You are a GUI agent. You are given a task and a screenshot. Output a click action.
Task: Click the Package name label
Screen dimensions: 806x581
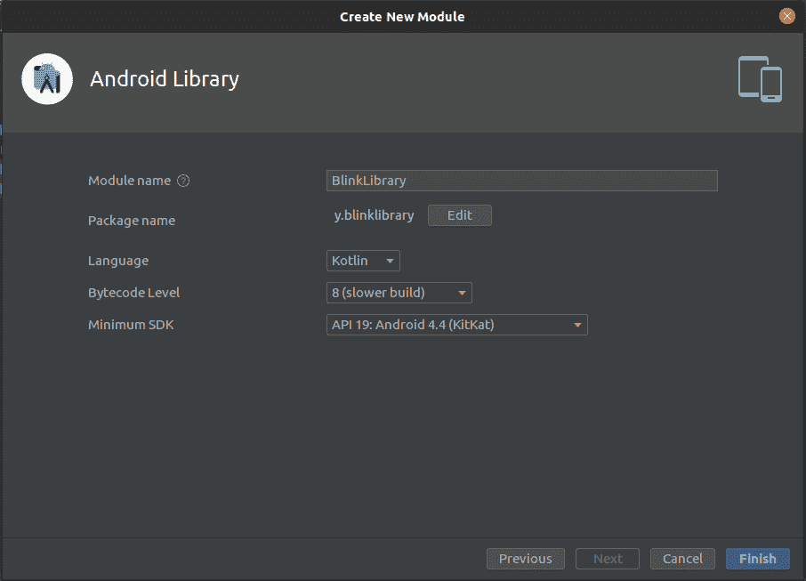coord(132,221)
